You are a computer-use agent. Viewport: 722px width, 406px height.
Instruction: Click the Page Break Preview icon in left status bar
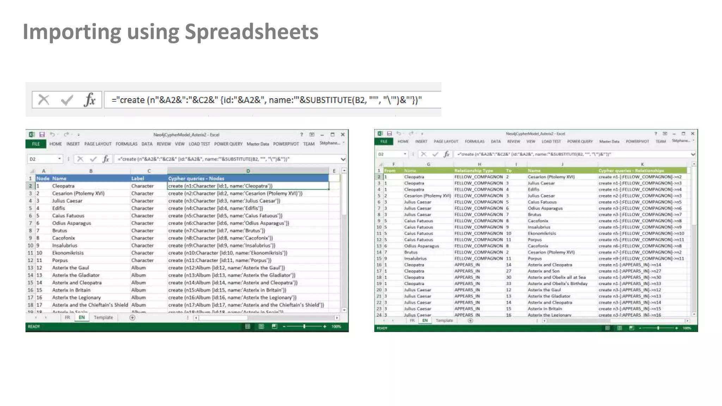(x=274, y=326)
